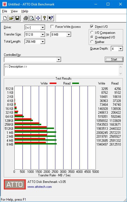Activate the context help arrow icon
This screenshot has width=127, height=202.
51,18
